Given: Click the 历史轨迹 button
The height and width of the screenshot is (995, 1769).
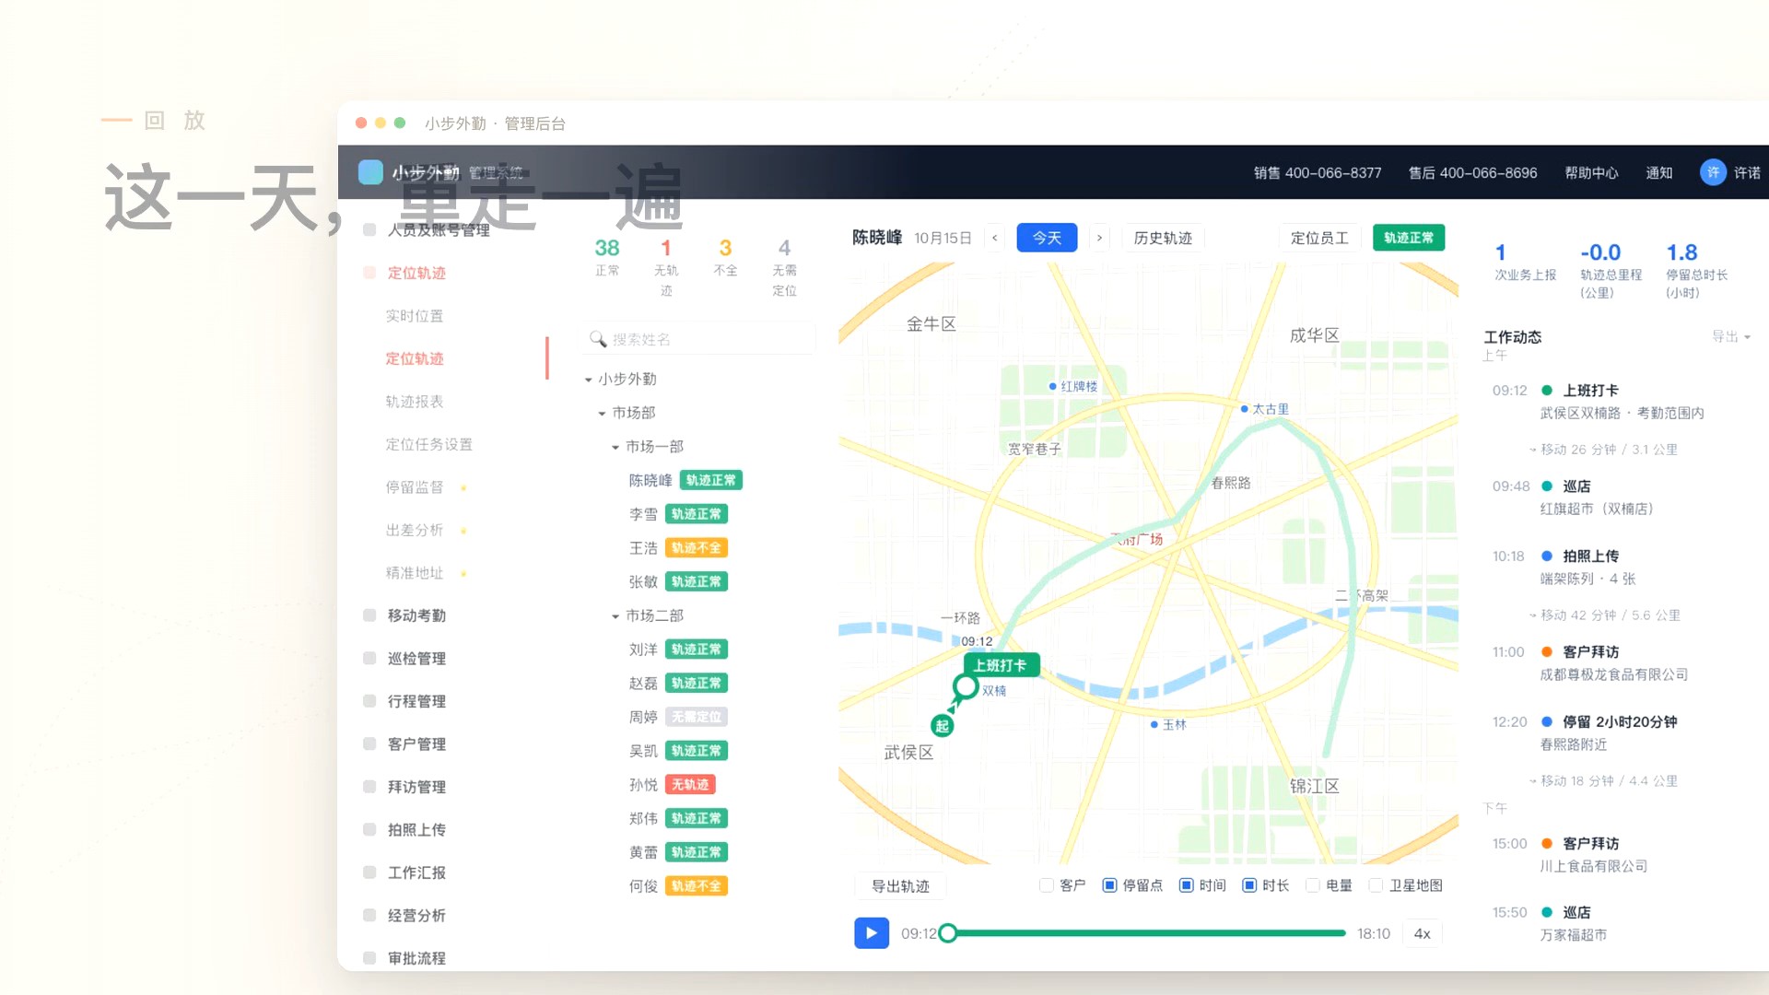Looking at the screenshot, I should point(1163,238).
